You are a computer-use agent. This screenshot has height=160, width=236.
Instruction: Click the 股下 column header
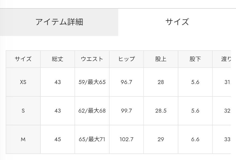pos(195,59)
